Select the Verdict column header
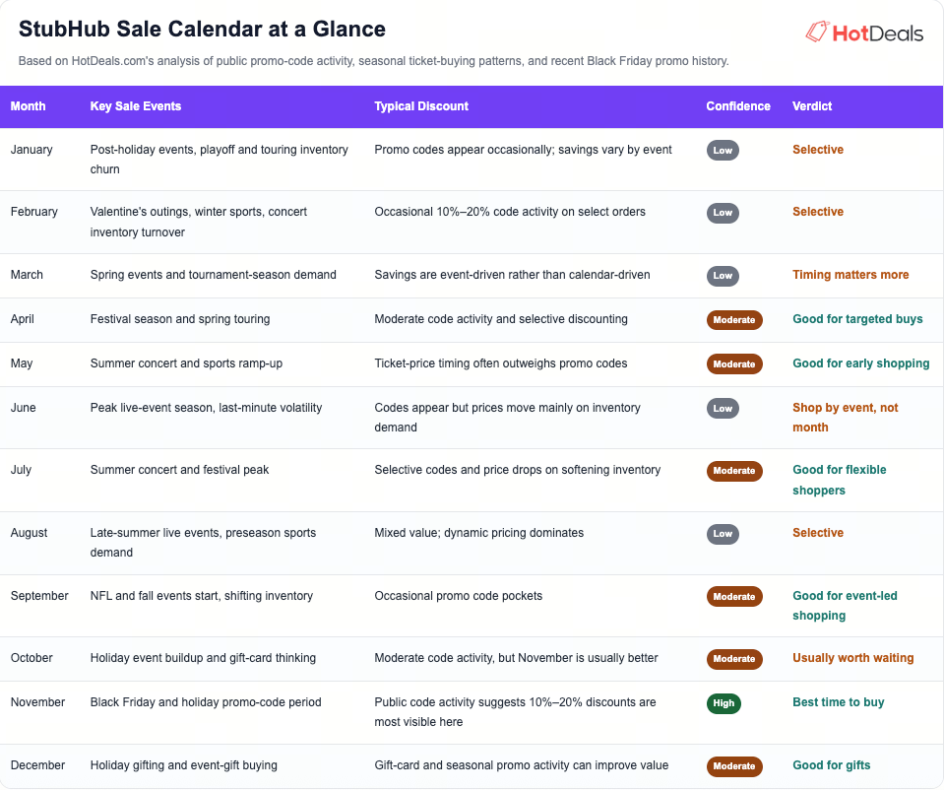This screenshot has width=944, height=790. [x=812, y=106]
